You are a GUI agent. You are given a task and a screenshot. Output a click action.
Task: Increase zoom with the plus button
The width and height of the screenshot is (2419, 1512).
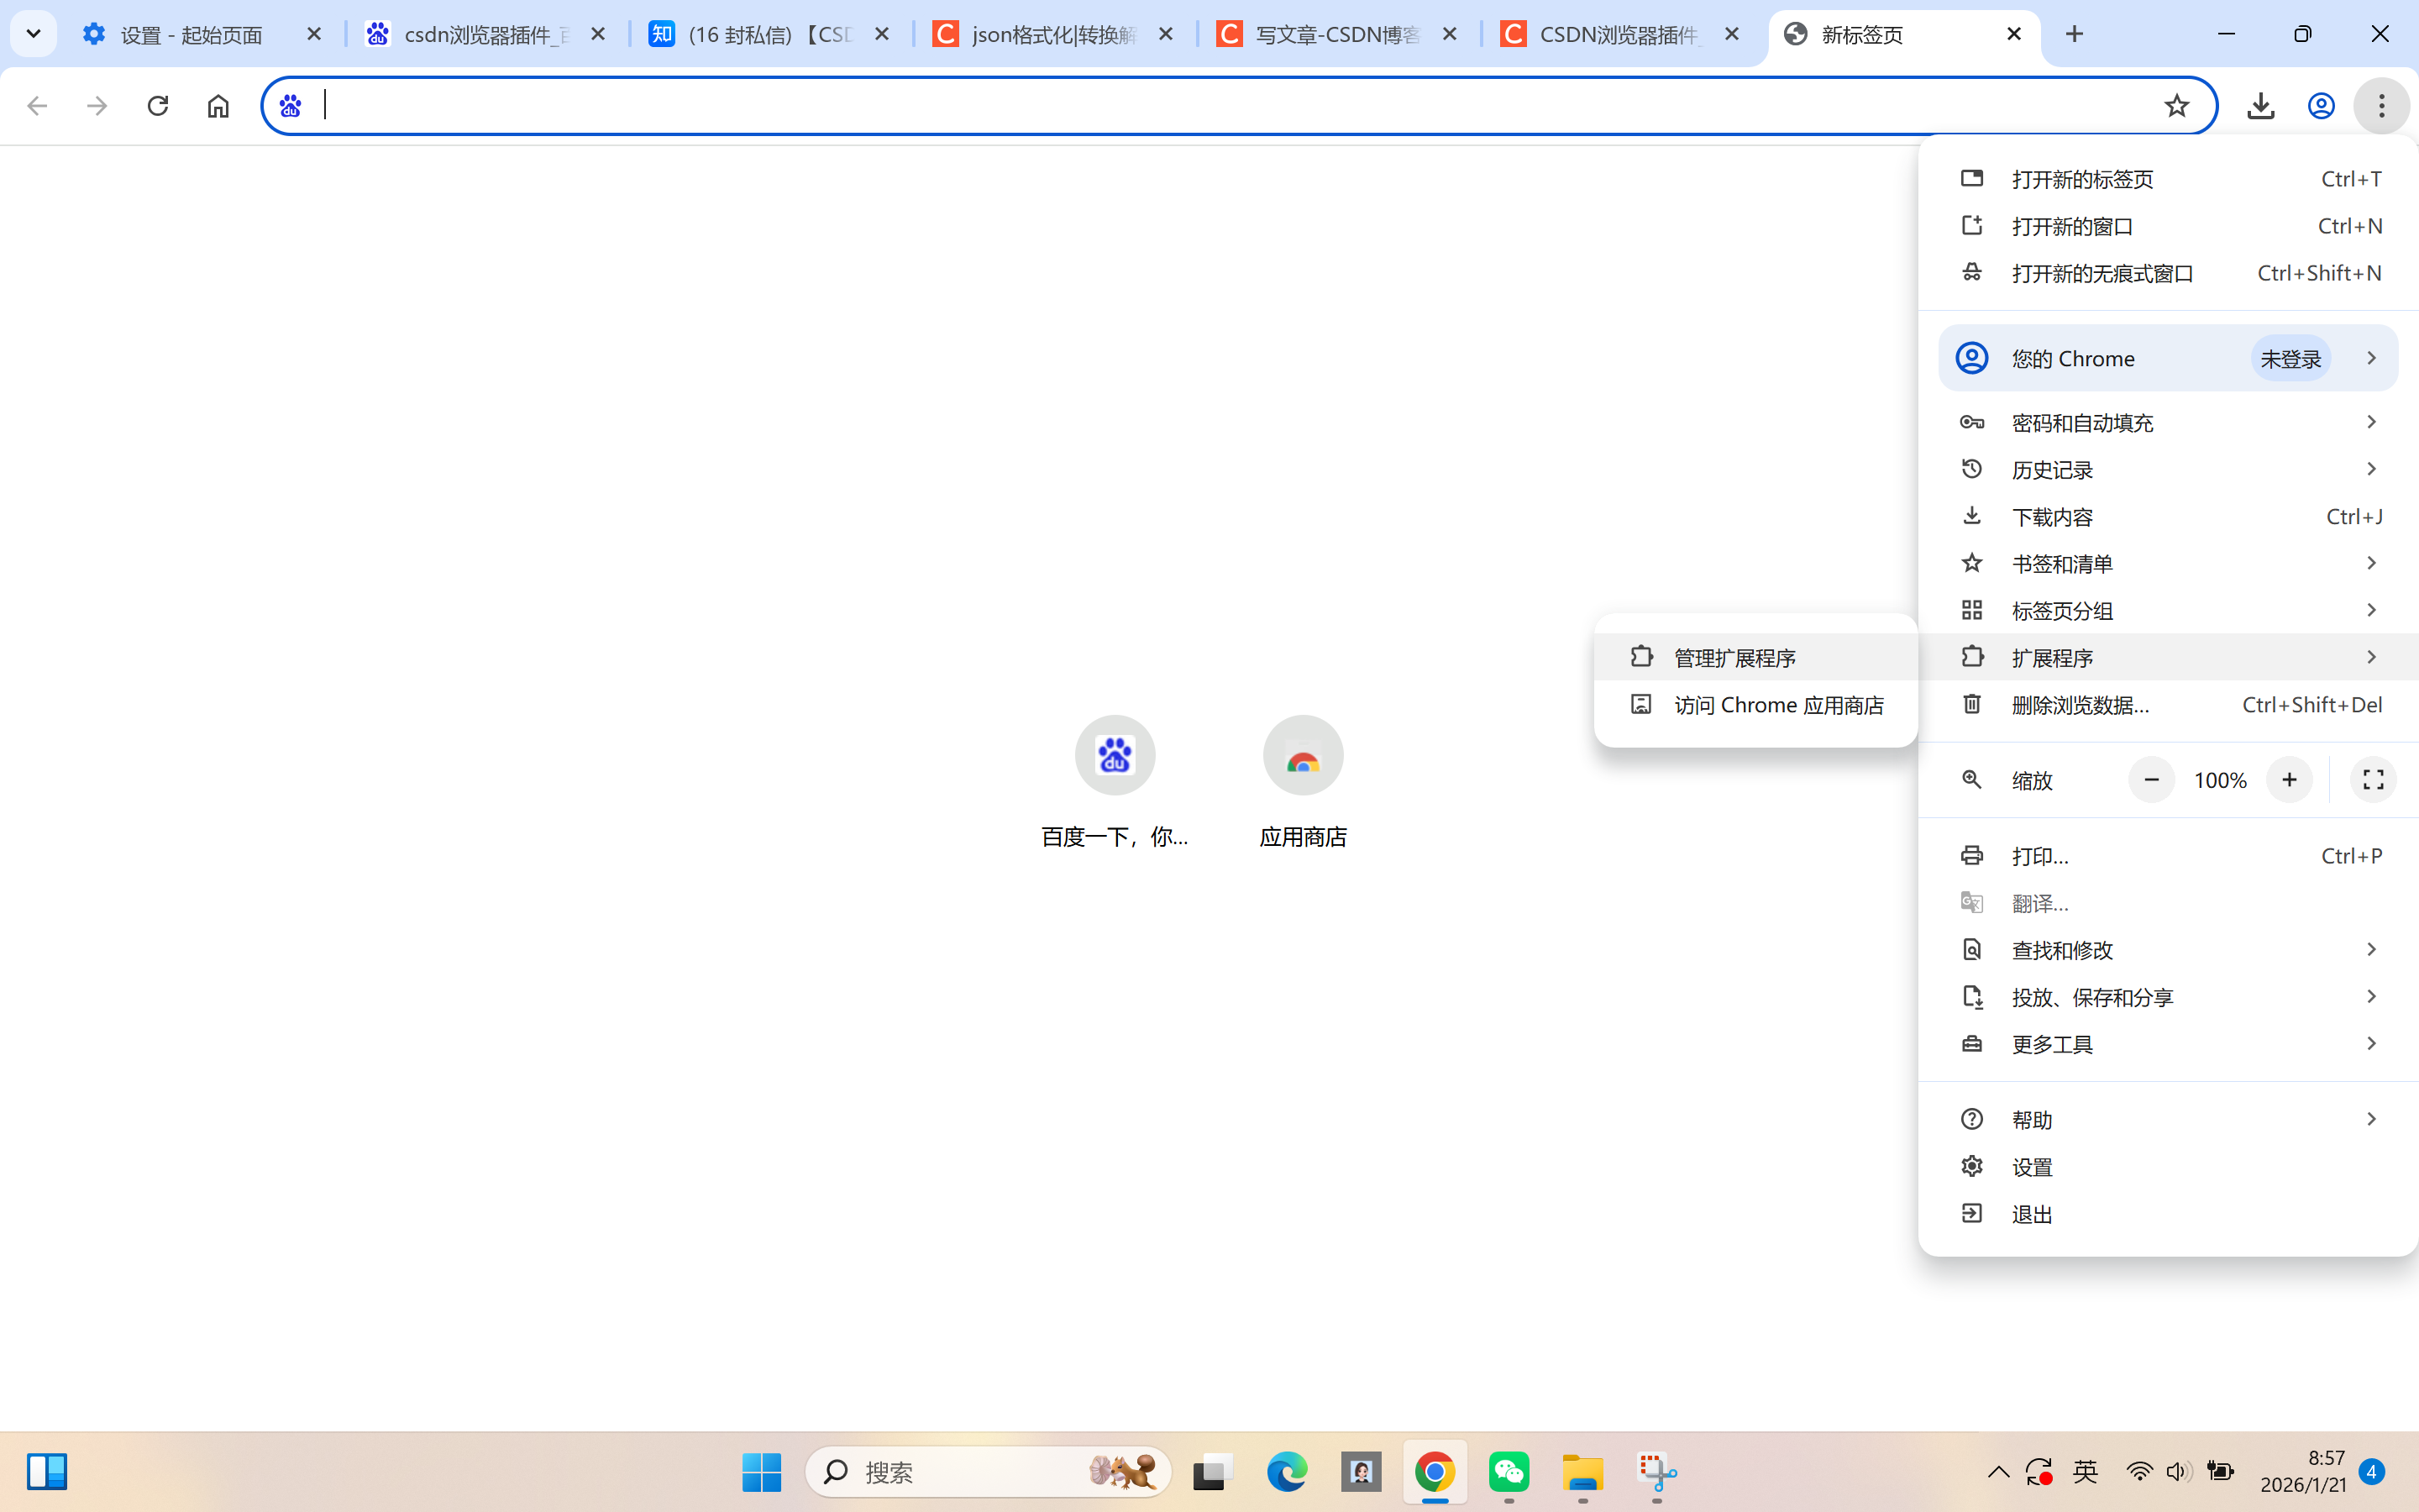pos(2289,780)
